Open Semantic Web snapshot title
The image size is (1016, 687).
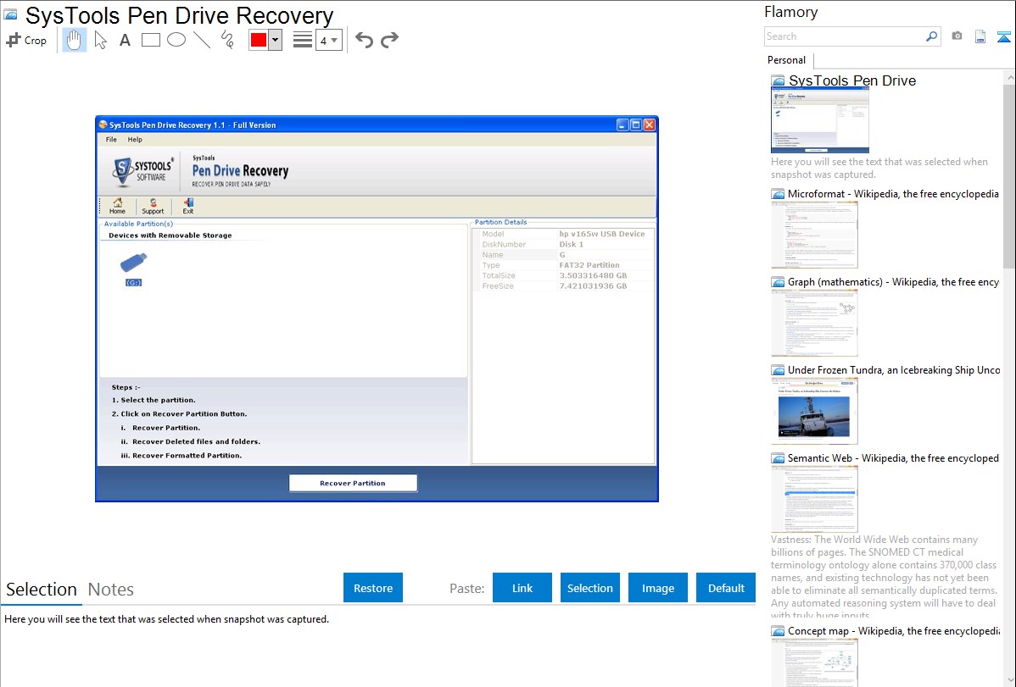click(893, 457)
